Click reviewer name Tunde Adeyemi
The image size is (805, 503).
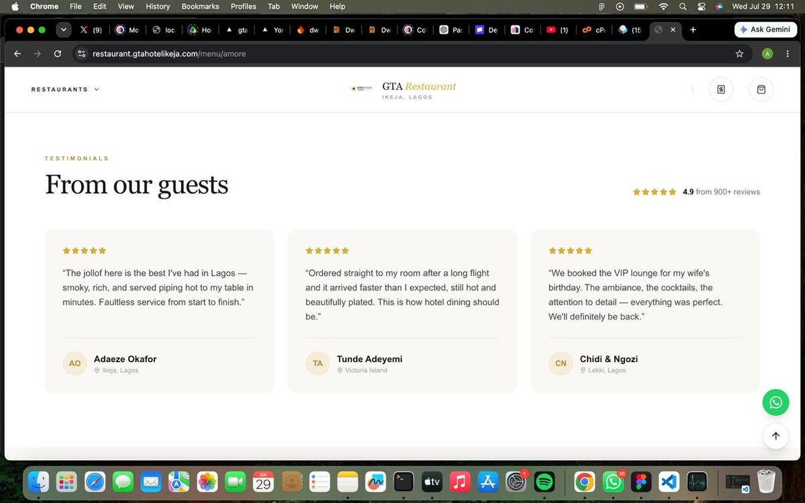point(370,359)
